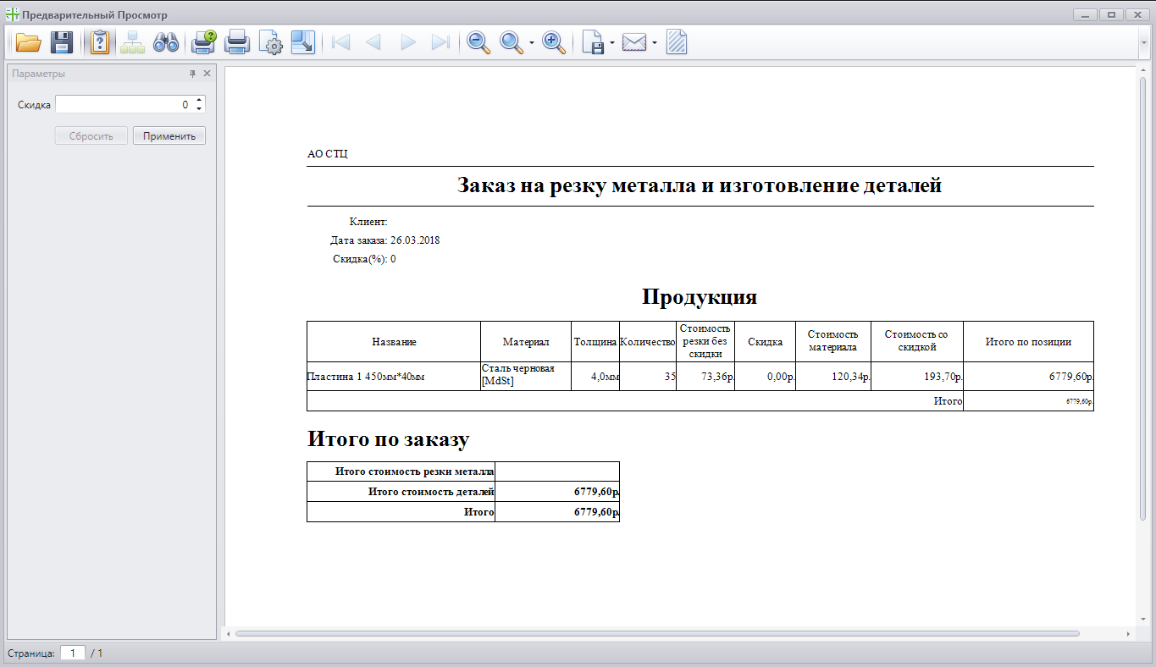Zoom in with the plus magnifier
The height and width of the screenshot is (667, 1156).
tap(554, 42)
